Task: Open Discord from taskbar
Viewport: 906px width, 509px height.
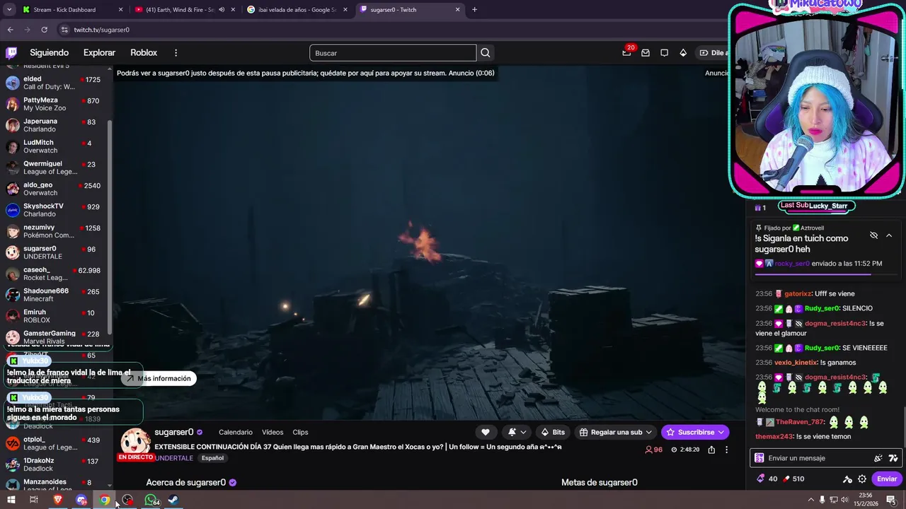Action: [x=81, y=500]
